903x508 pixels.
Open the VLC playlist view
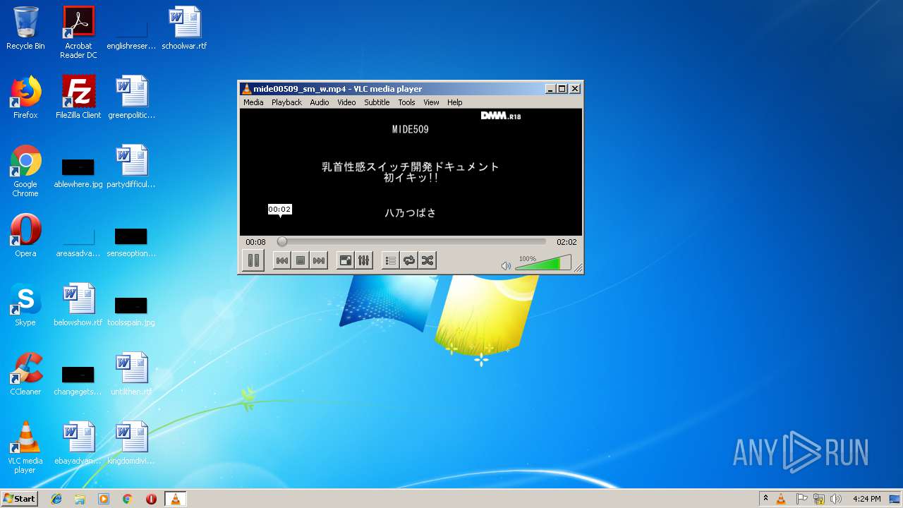(x=390, y=260)
